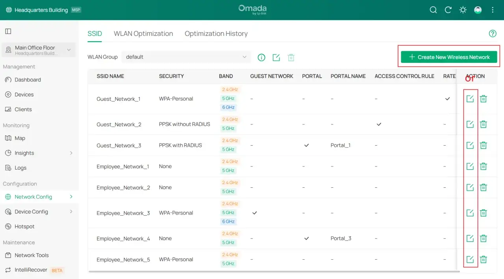Viewport: 504px width, 279px height.
Task: Click the PORTAL NAME column header
Action: click(x=348, y=76)
